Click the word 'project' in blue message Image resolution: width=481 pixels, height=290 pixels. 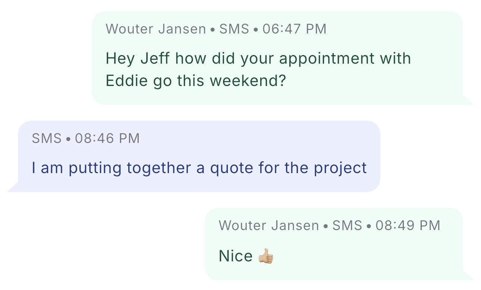[340, 168]
